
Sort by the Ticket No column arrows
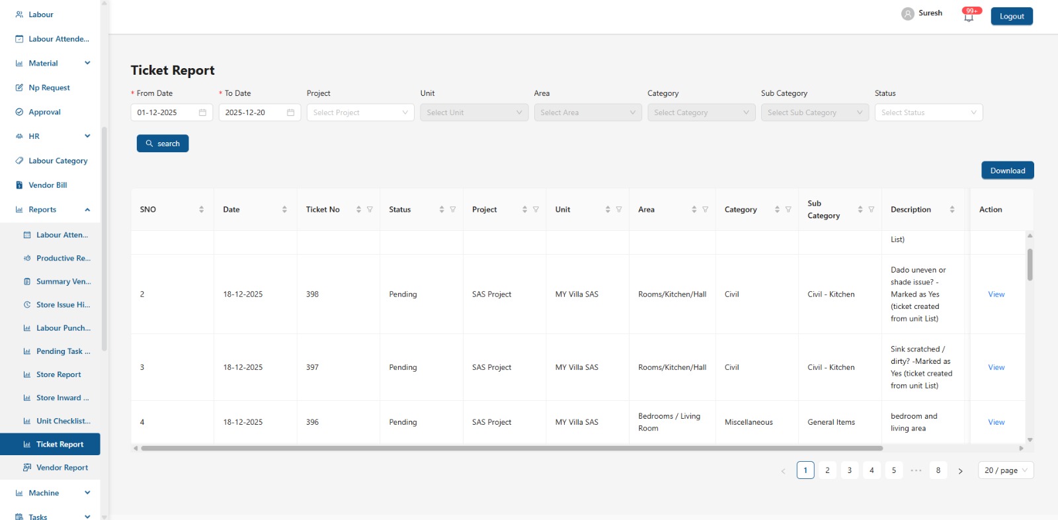coord(358,210)
